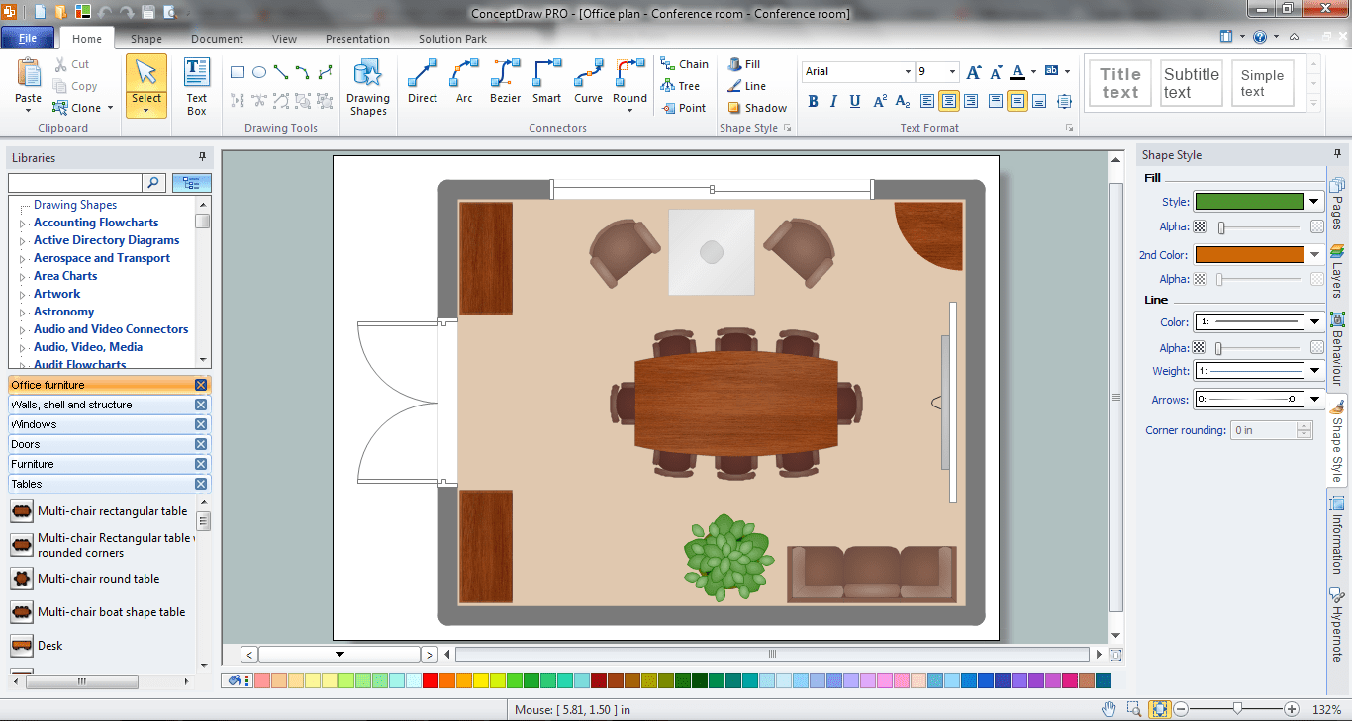1352x721 pixels.
Task: Toggle Underline text formatting
Action: point(854,101)
